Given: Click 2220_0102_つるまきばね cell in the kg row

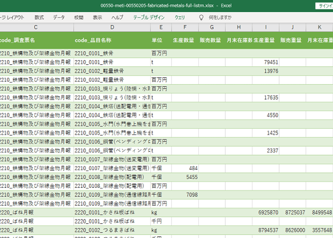Looking at the screenshot, I should coord(112,230).
